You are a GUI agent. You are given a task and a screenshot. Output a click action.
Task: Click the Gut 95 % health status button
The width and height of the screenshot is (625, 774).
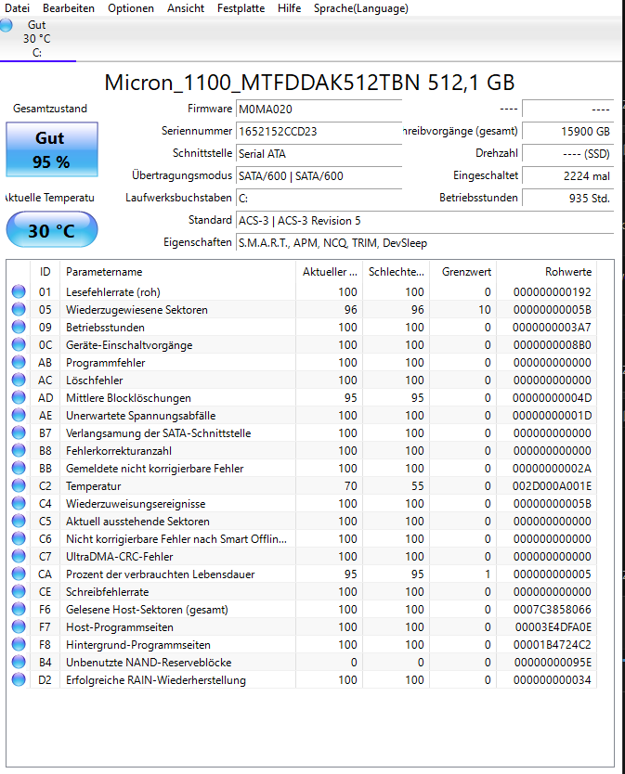tap(52, 149)
